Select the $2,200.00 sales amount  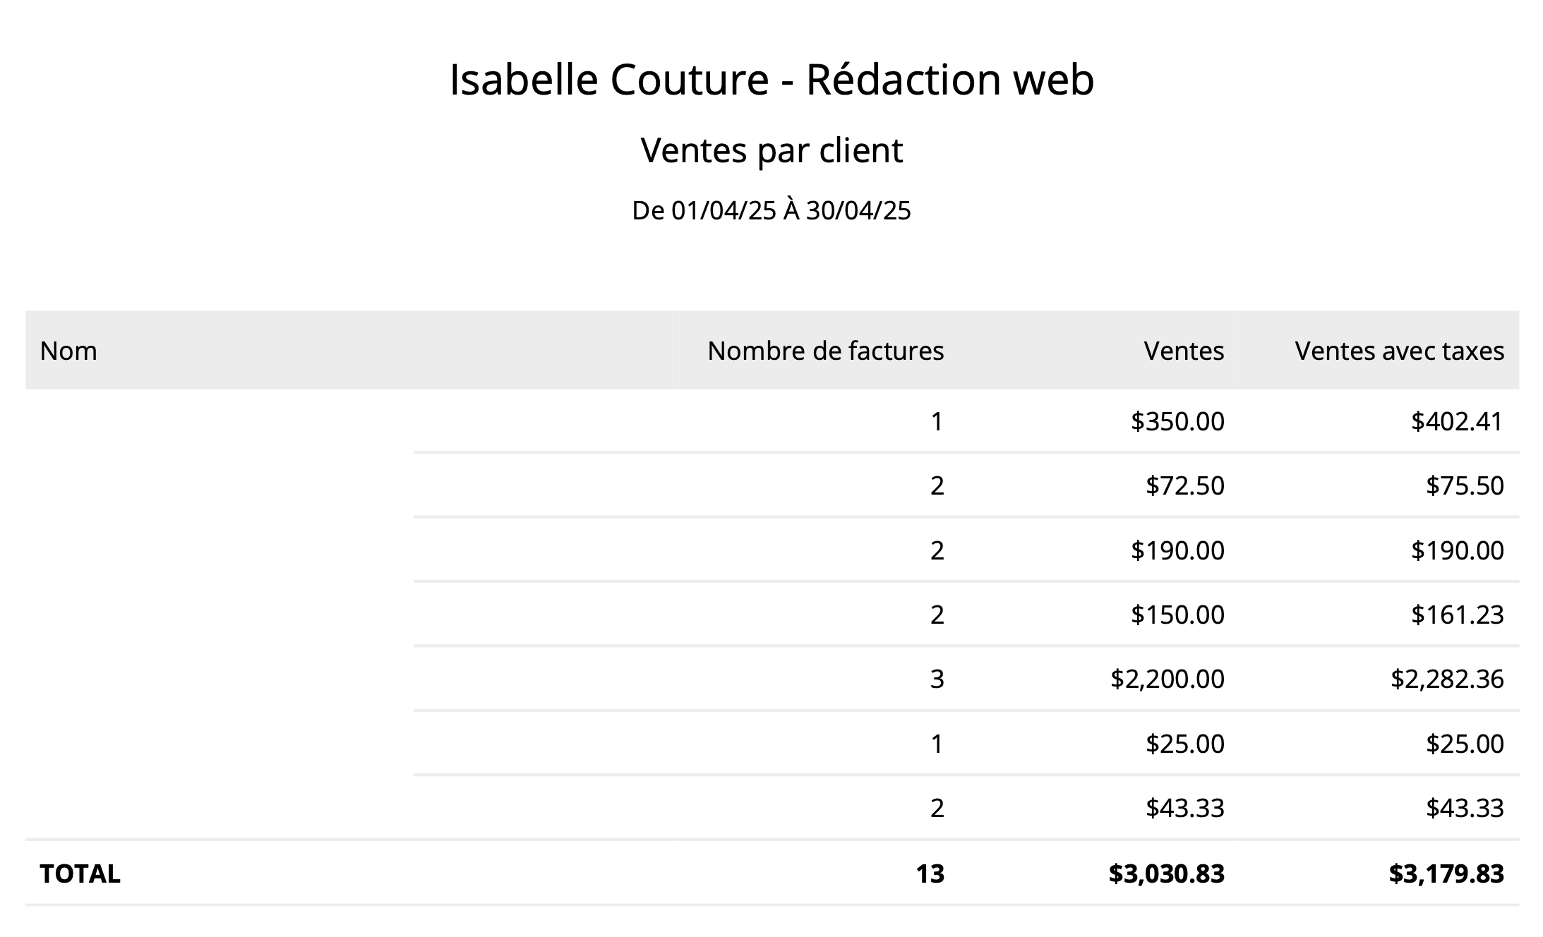coord(1167,679)
